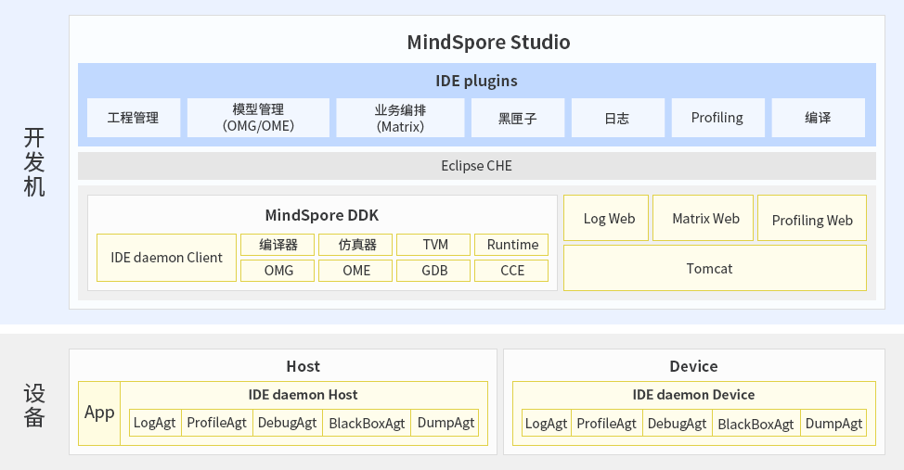Select the Log Web box
Image resolution: width=904 pixels, height=470 pixels.
[x=606, y=218]
